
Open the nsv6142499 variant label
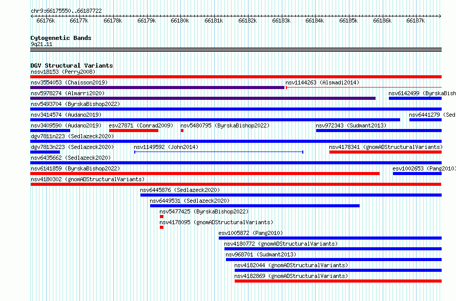(x=422, y=93)
